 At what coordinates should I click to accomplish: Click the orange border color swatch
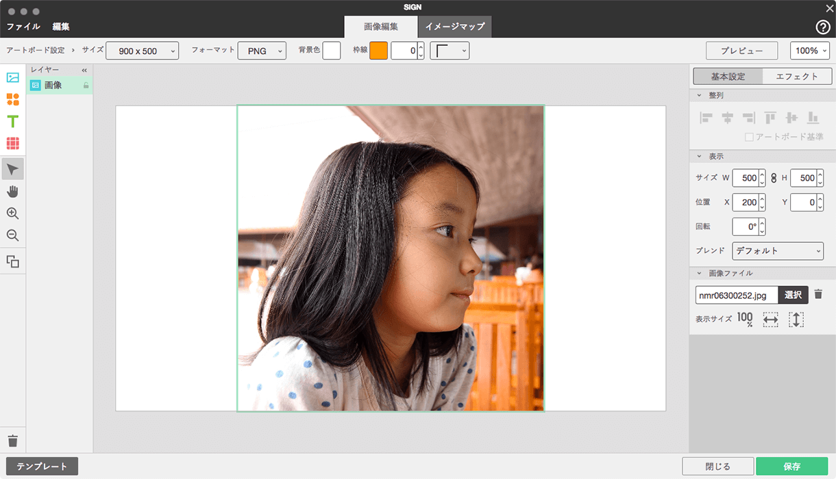(378, 51)
